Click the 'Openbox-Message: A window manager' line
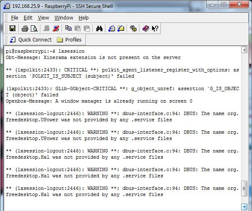This screenshot has width=252, height=211. pyautogui.click(x=99, y=101)
